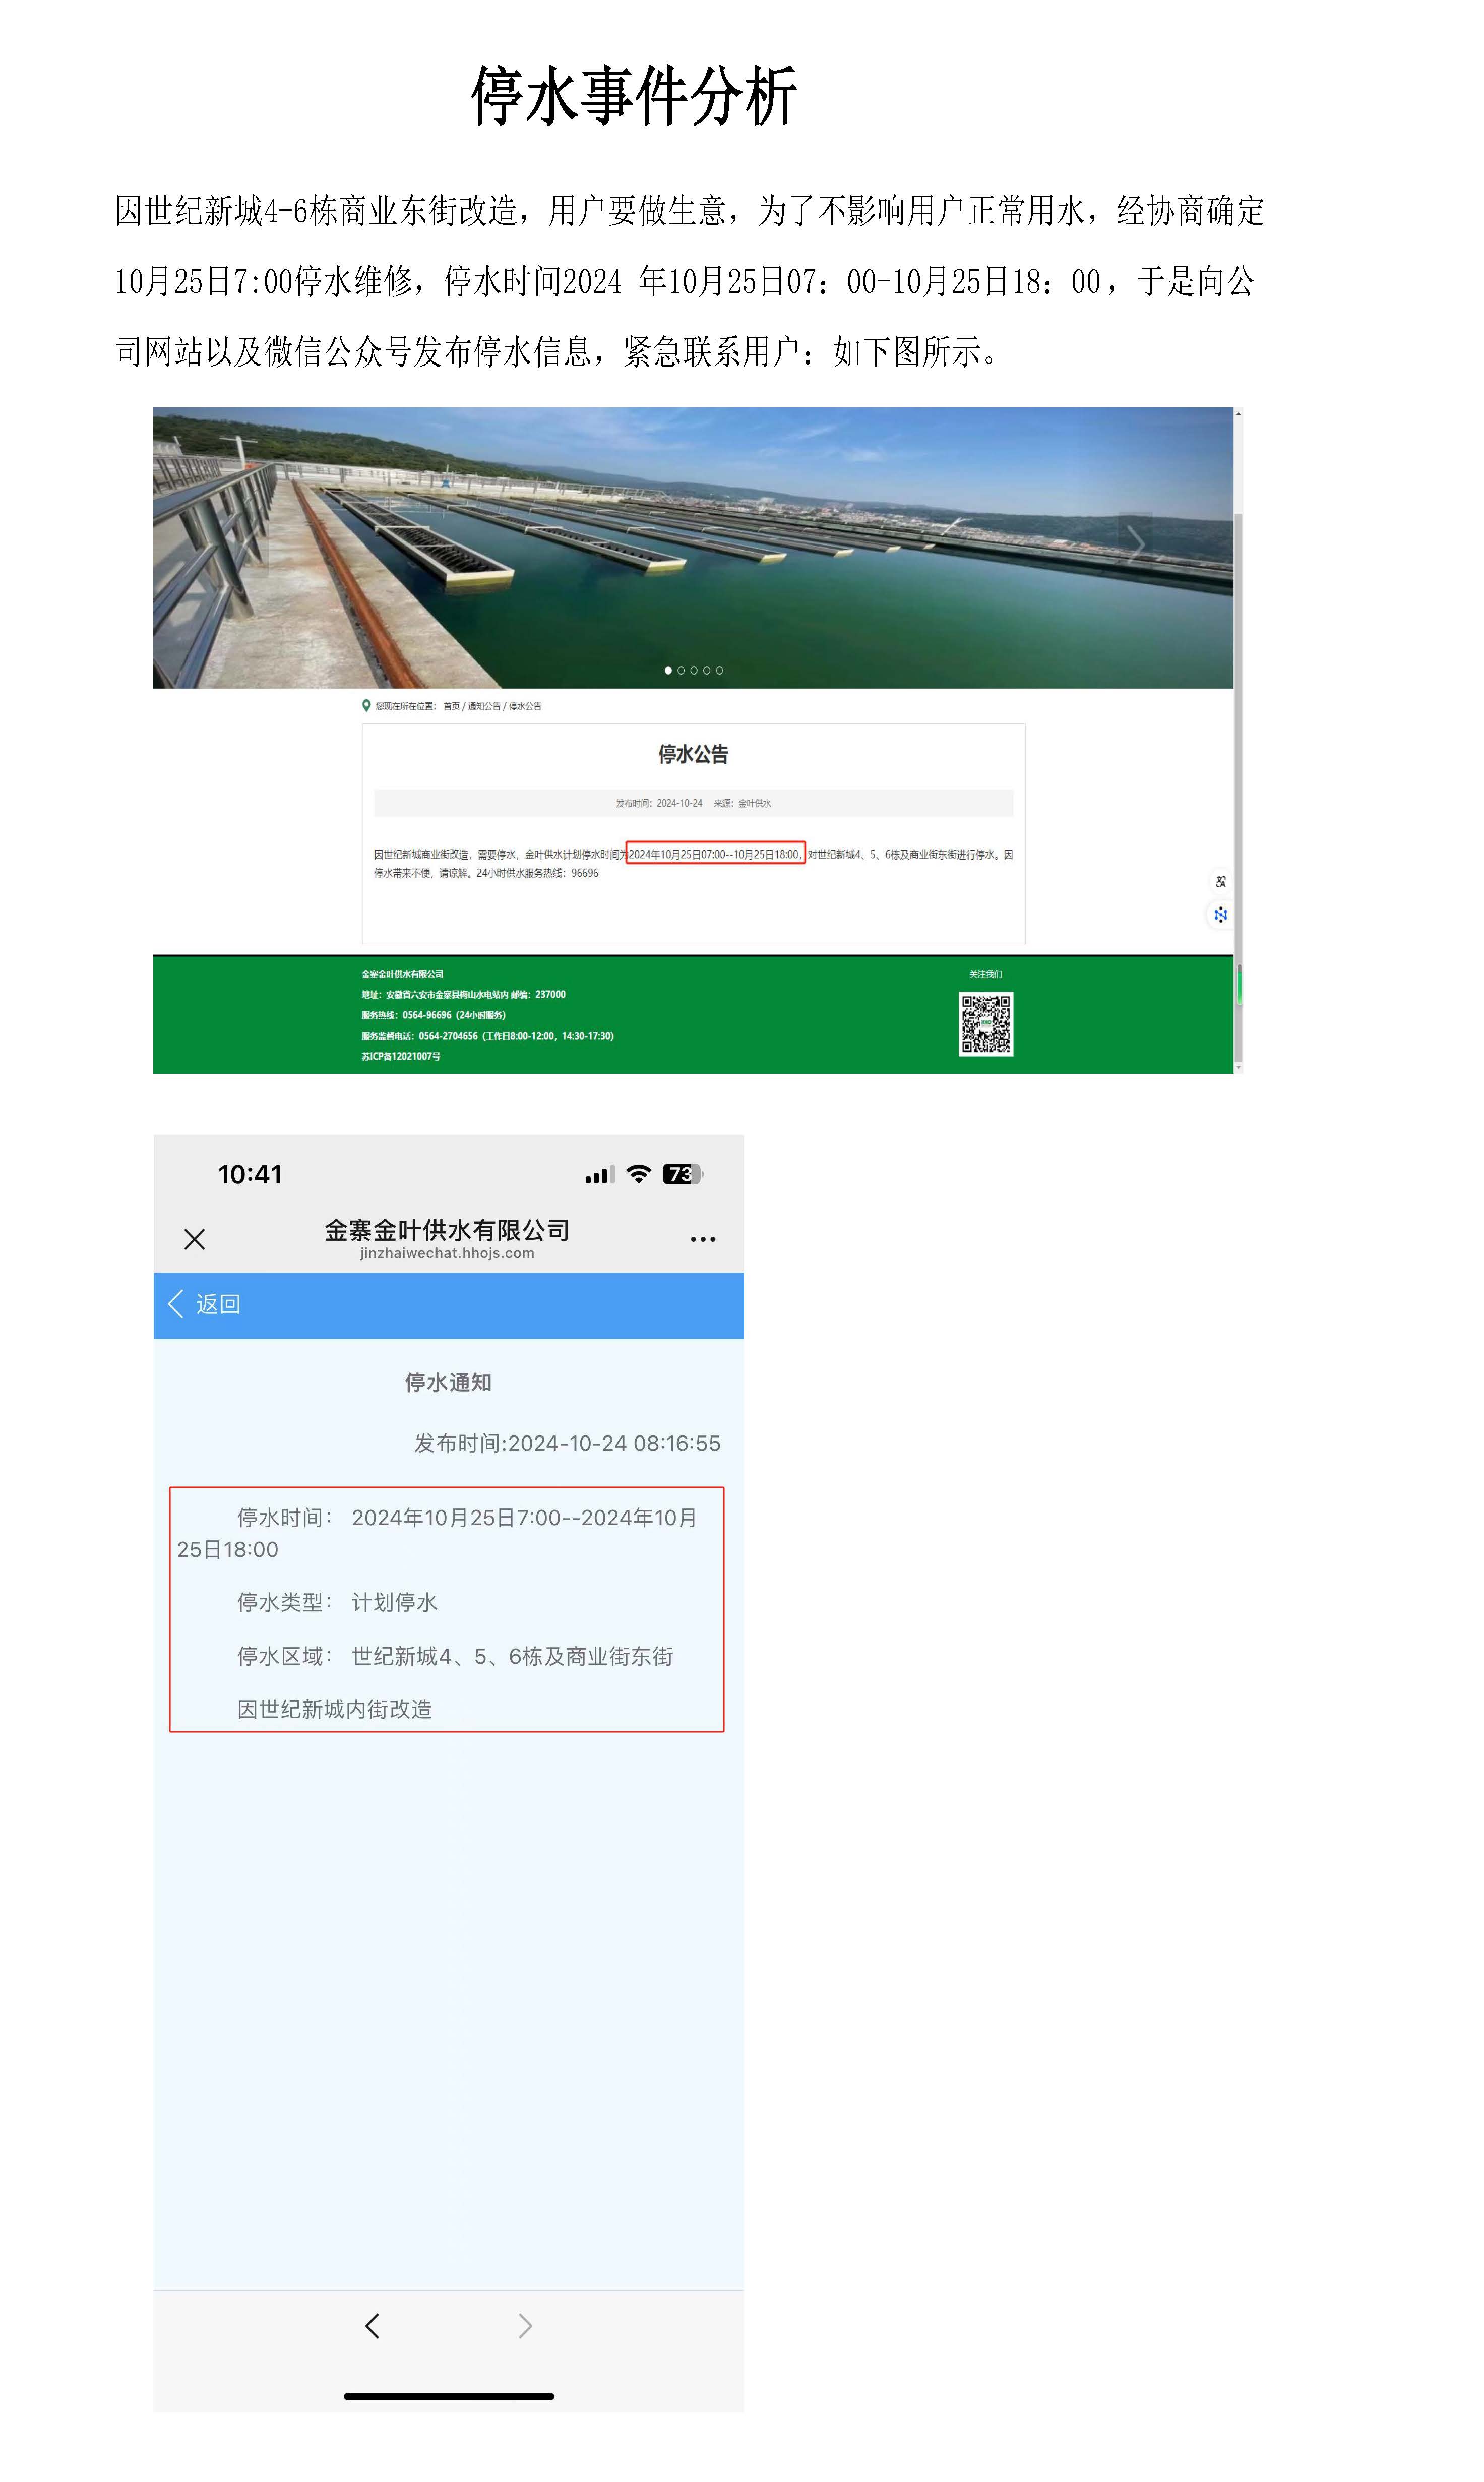This screenshot has height=2482, width=1484.
Task: Click the 服务热线: 0564-96696 footer text
Action: click(x=433, y=1015)
